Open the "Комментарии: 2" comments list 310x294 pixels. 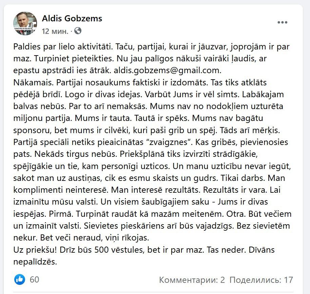(x=192, y=280)
